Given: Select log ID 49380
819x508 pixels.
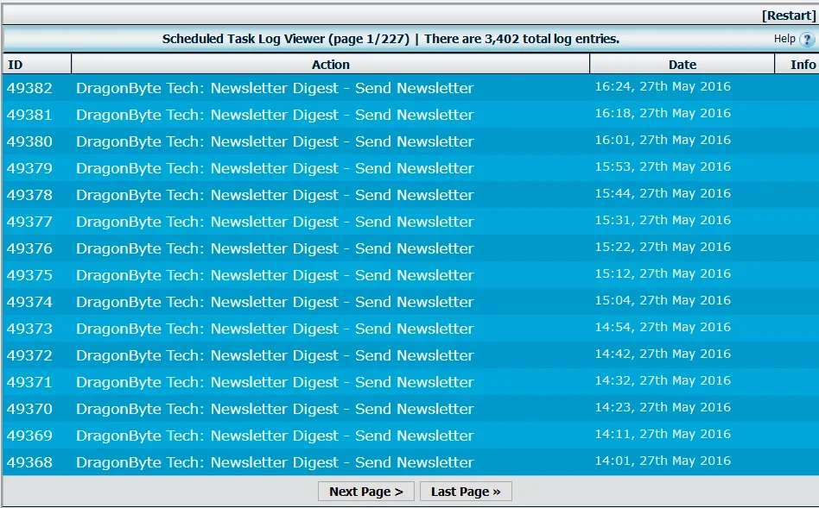Looking at the screenshot, I should click(x=29, y=141).
